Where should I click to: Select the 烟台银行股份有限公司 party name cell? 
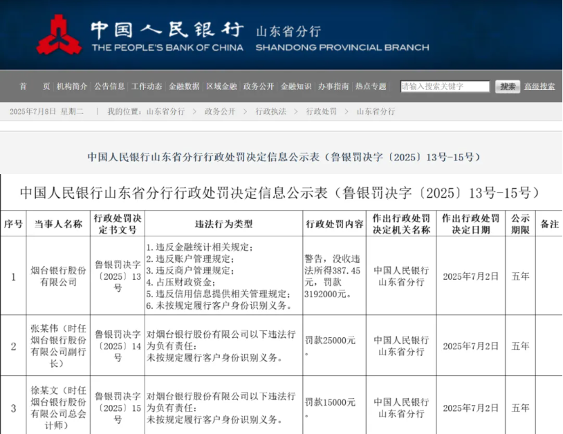(x=58, y=276)
